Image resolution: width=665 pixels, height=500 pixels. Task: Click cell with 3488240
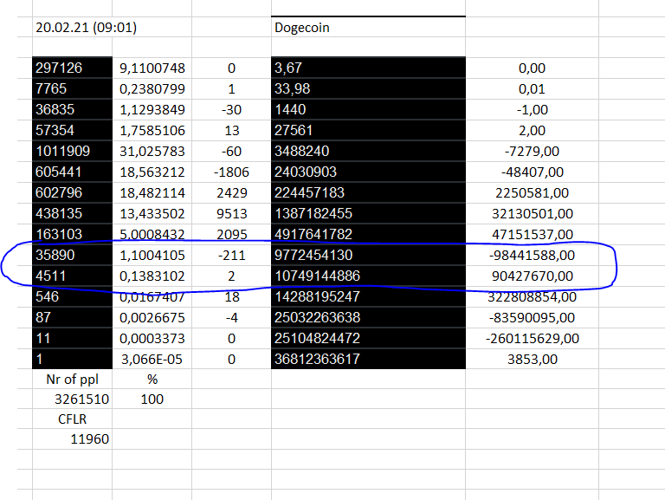(x=368, y=151)
